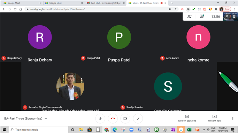The width and height of the screenshot is (238, 133).
Task: Click the Error profile button
Action: point(225,9)
